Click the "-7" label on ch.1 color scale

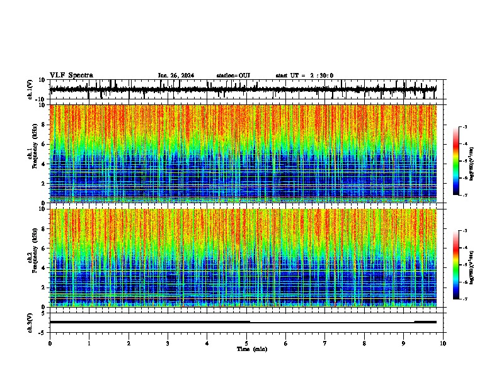pyautogui.click(x=464, y=195)
